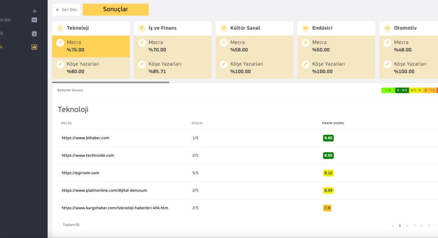Click the chat bubble icon in sidebar
The image size is (438, 238).
[34, 20]
